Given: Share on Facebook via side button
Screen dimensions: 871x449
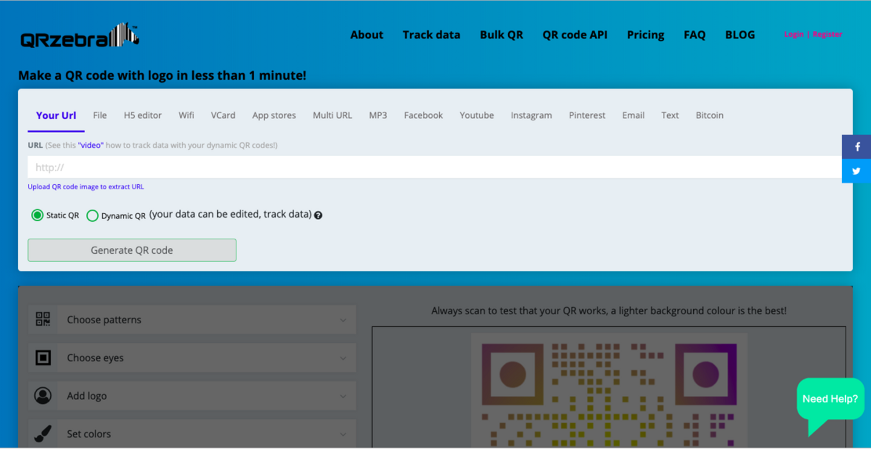Looking at the screenshot, I should [x=856, y=147].
